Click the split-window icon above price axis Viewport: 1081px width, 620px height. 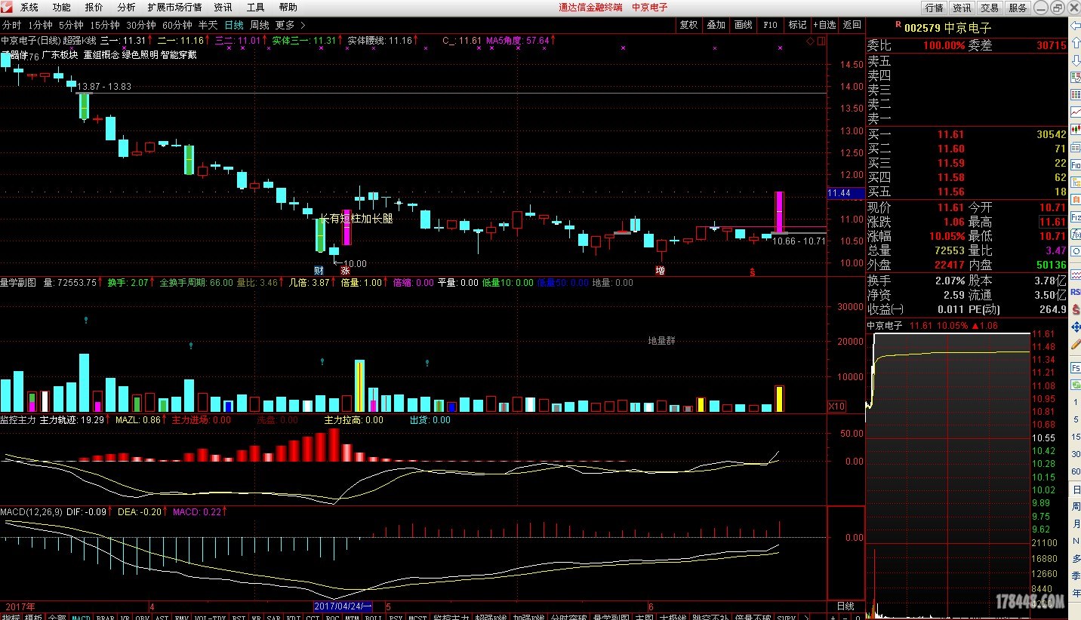coord(821,41)
